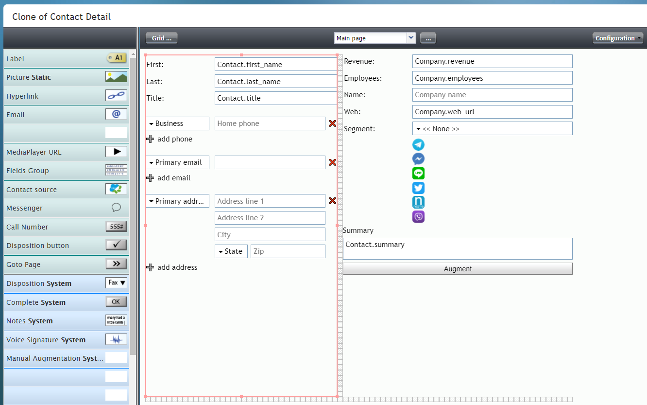Click the Facebook Messenger icon

[418, 158]
